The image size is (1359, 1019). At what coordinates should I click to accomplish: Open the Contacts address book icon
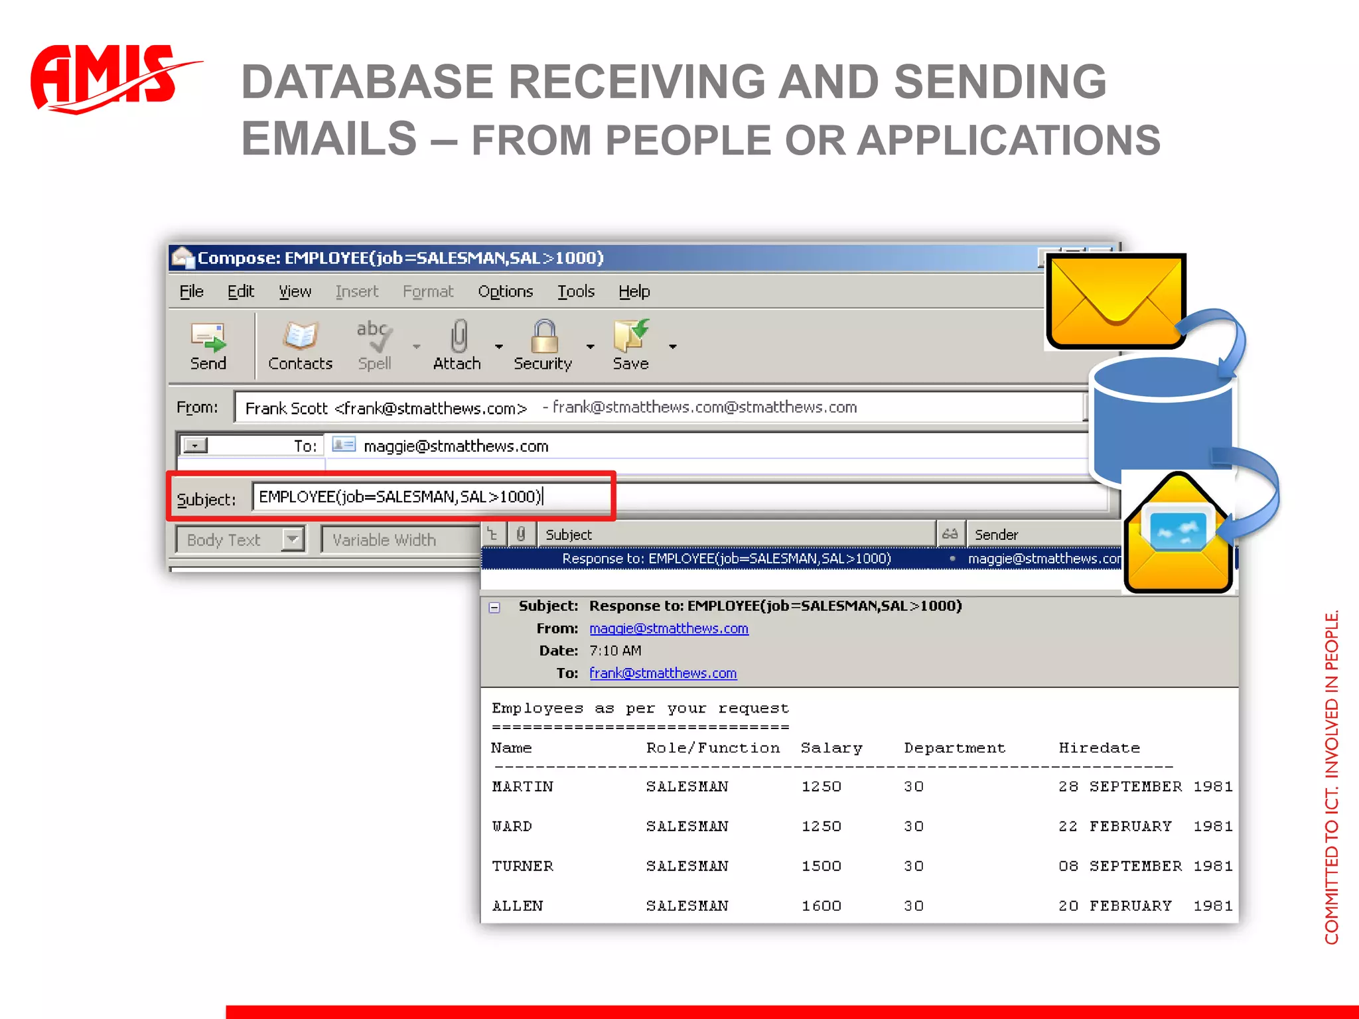pos(301,336)
